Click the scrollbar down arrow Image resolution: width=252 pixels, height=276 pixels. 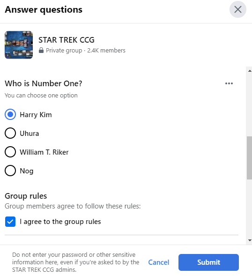click(250, 240)
